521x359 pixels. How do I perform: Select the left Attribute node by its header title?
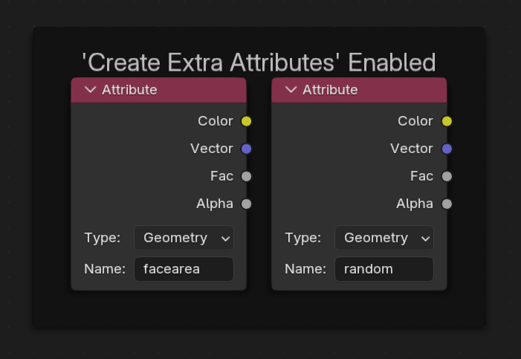coord(129,90)
